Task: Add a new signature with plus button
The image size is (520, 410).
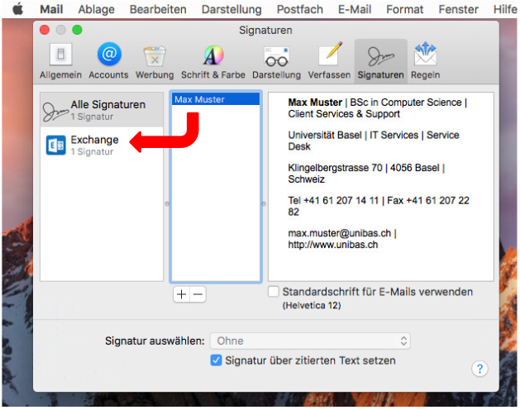Action: [x=181, y=295]
